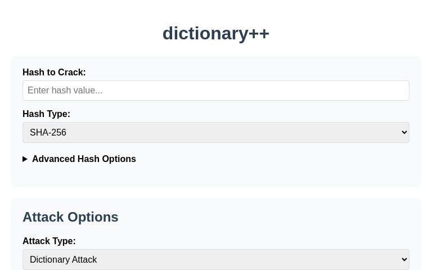Focus the "Enter hash value..." placeholder text
This screenshot has height=270, width=432.
coord(65,91)
